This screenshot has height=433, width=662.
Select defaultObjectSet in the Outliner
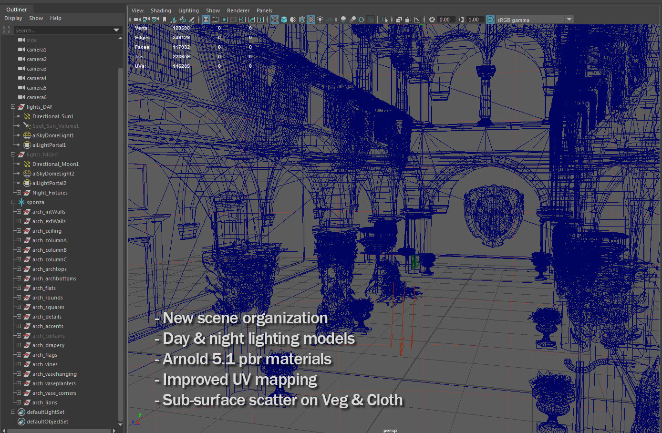point(47,422)
